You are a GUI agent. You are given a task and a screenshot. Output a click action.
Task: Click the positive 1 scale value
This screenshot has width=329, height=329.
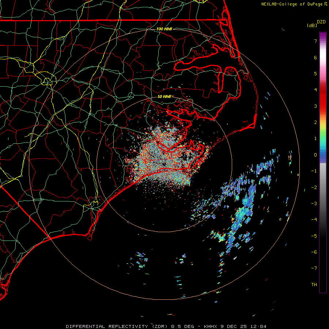(315, 139)
